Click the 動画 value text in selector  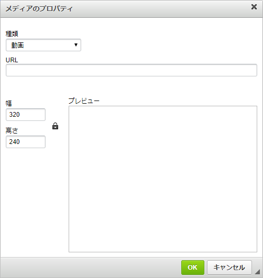click(x=18, y=45)
